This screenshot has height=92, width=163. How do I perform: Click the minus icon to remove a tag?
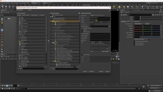(93, 52)
